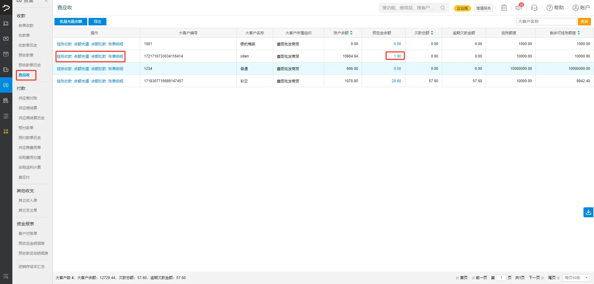This screenshot has width=594, height=284.
Task: Select 供应商对账 in the side menu
Action: pyautogui.click(x=28, y=98)
